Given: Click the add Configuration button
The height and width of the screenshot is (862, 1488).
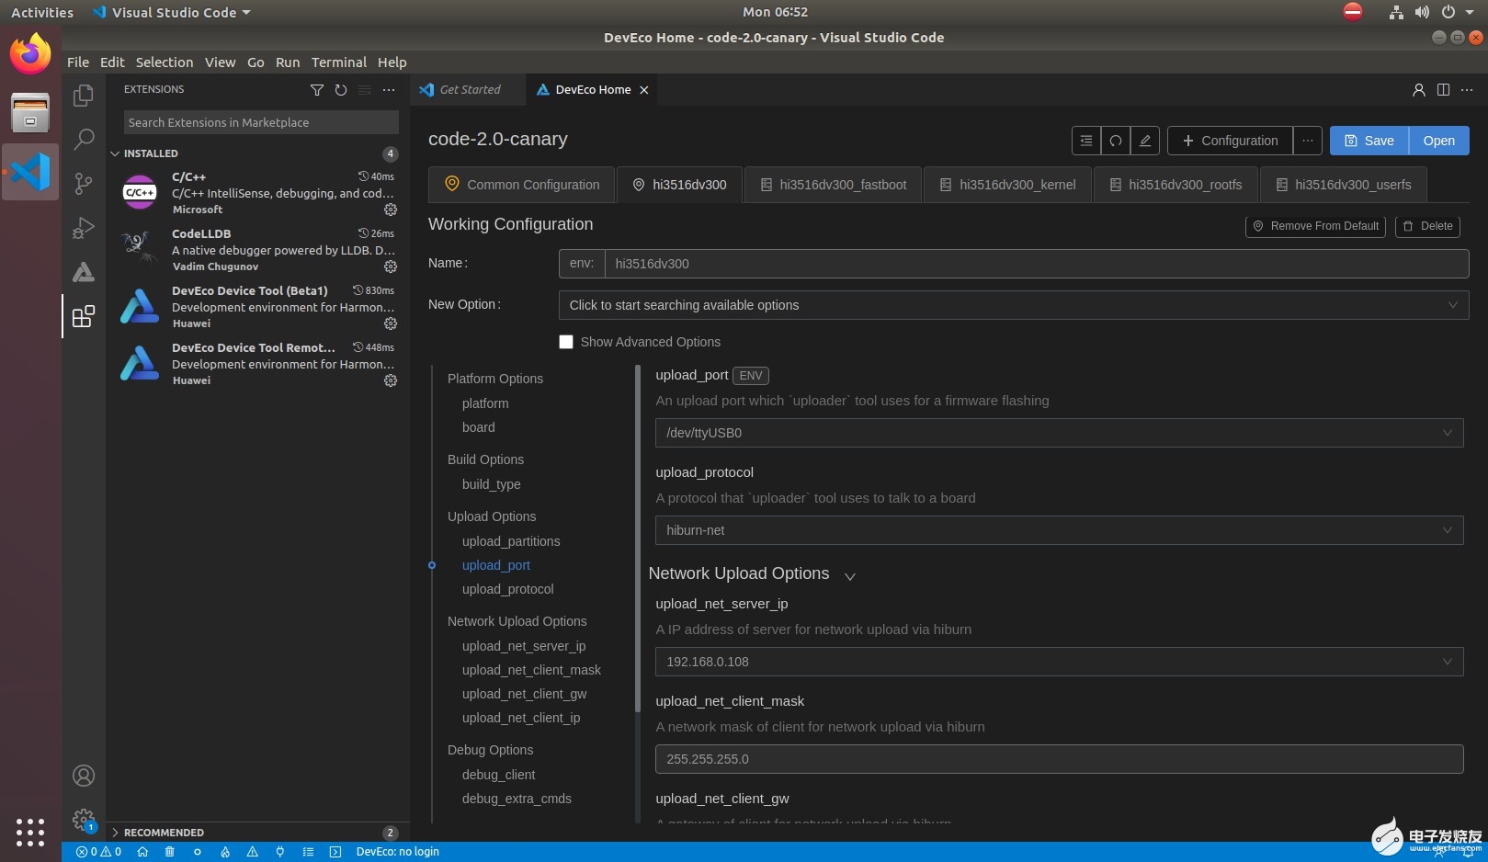Looking at the screenshot, I should pos(1230,141).
